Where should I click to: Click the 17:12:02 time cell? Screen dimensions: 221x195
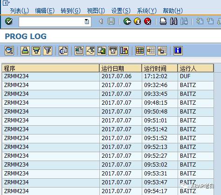[x=159, y=76]
